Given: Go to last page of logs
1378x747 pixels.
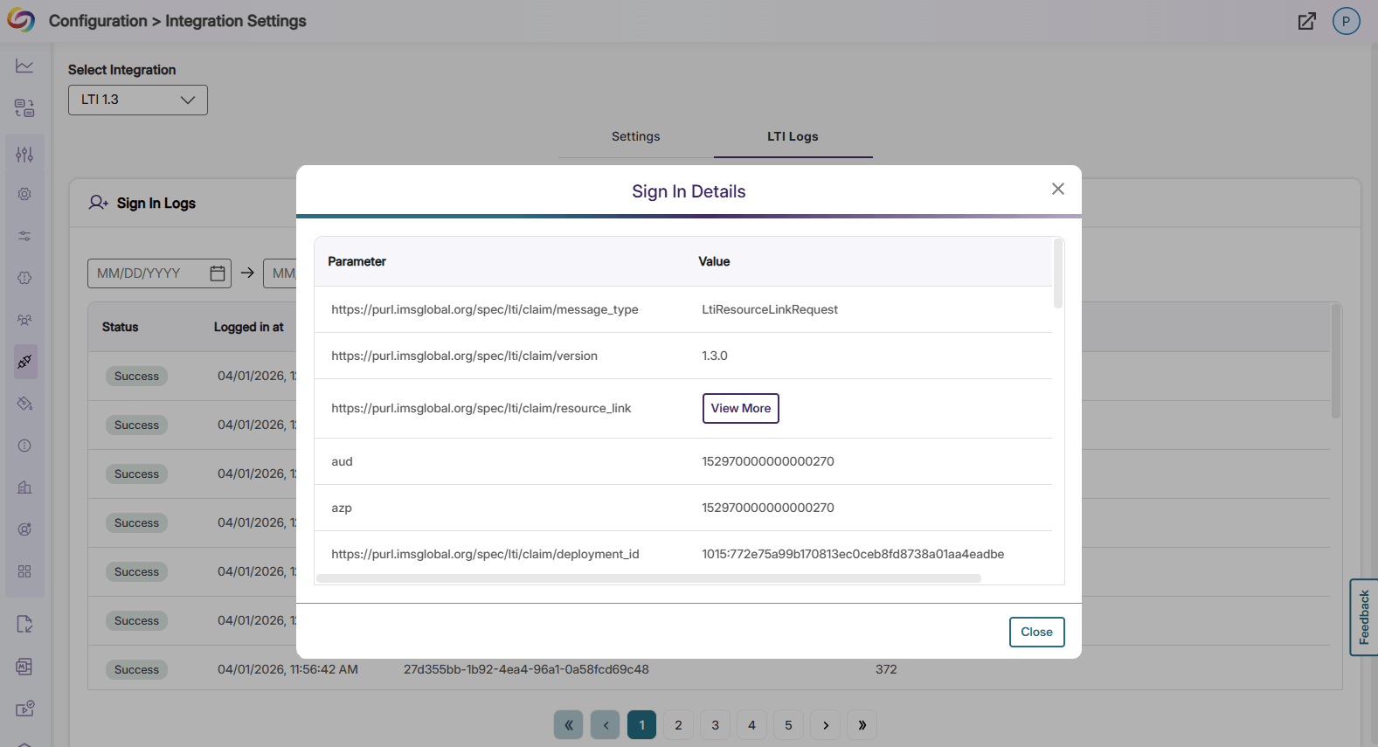Looking at the screenshot, I should pos(862,725).
